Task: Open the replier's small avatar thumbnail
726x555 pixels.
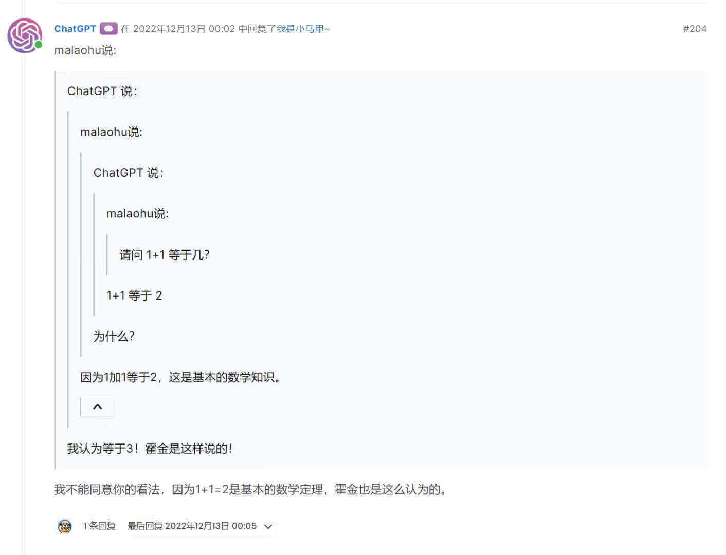Action: click(65, 526)
